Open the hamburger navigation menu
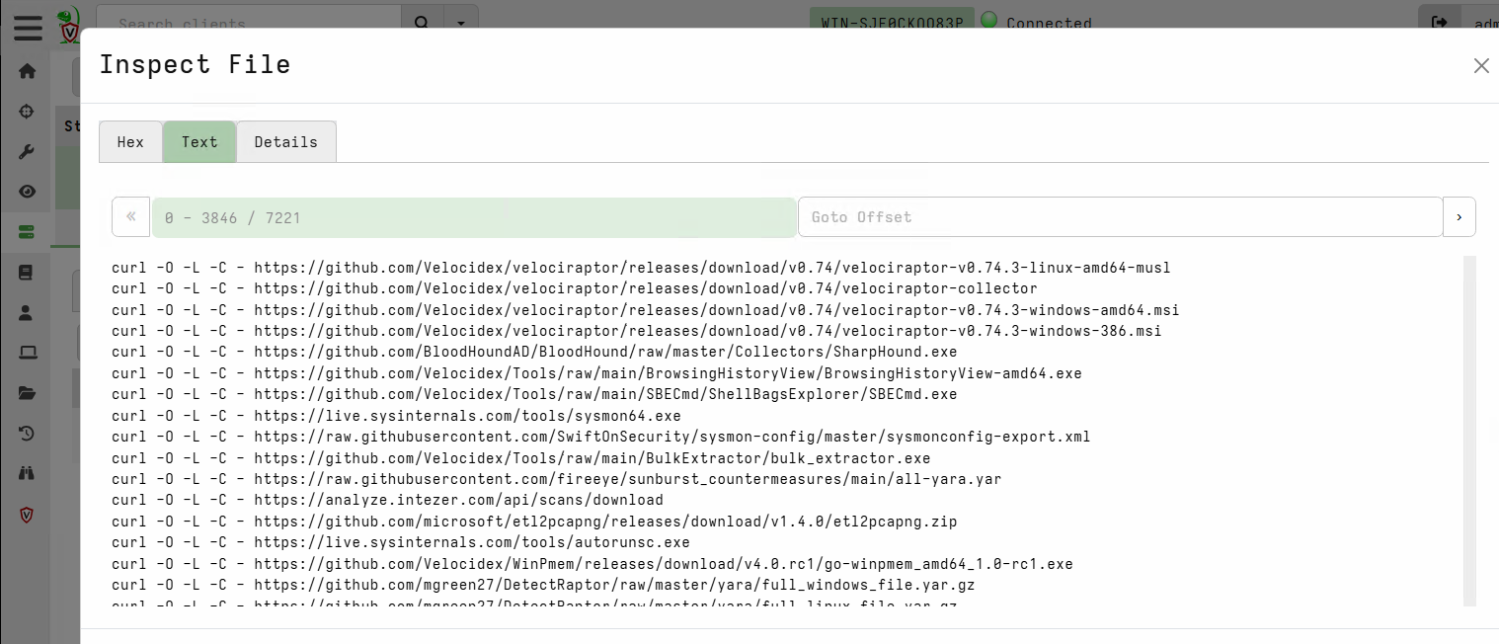 pos(27,28)
